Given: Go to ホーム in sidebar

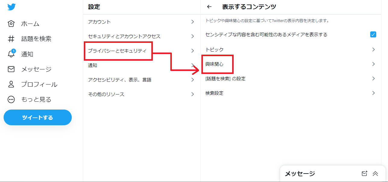Looking at the screenshot, I should pyautogui.click(x=30, y=24).
